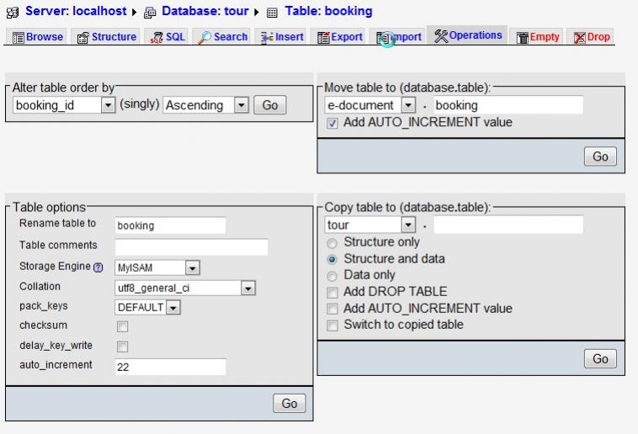This screenshot has width=638, height=434.
Task: Click the SQL tab icon
Action: pyautogui.click(x=157, y=38)
